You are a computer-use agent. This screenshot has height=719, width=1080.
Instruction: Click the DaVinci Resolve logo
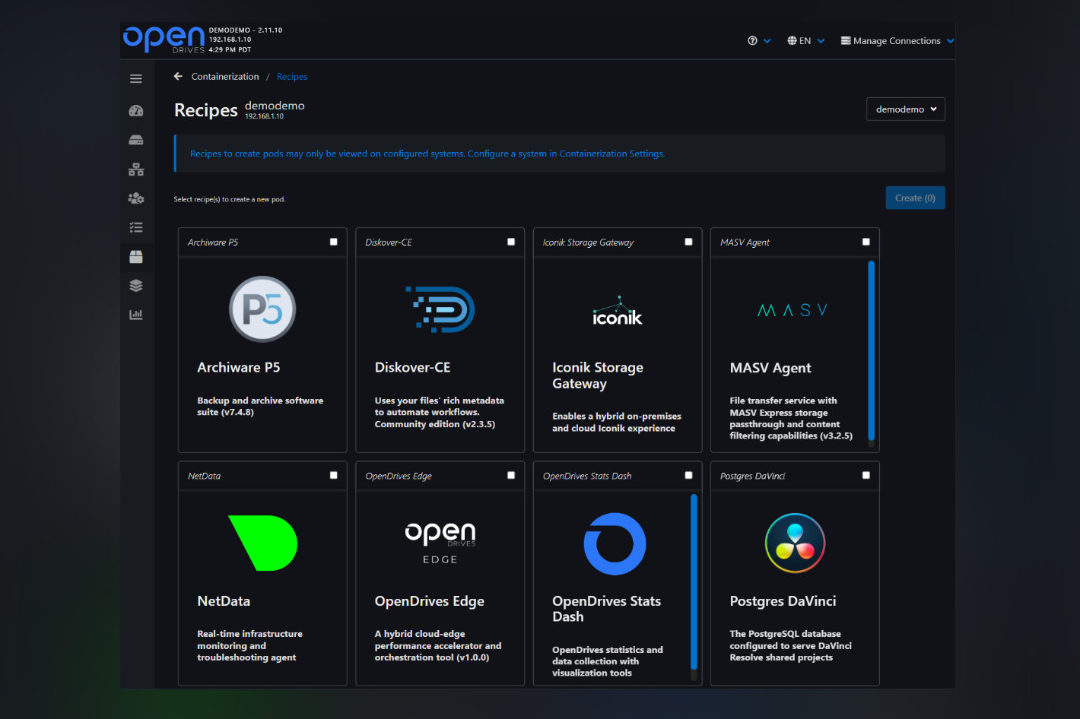[x=795, y=543]
